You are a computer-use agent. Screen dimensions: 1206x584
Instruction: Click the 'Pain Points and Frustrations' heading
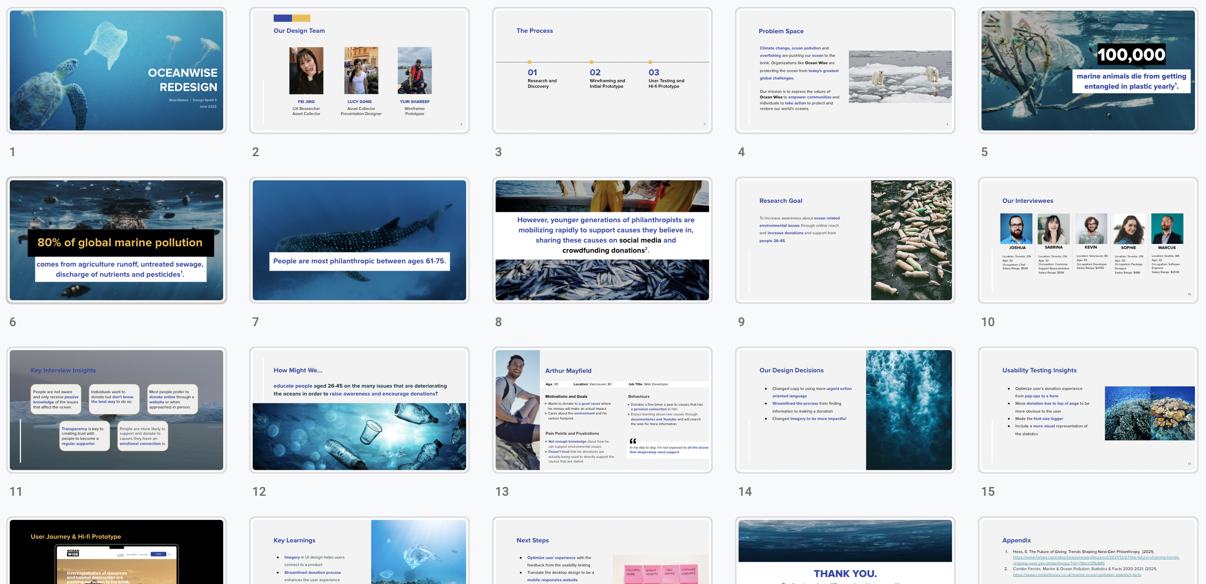572,433
